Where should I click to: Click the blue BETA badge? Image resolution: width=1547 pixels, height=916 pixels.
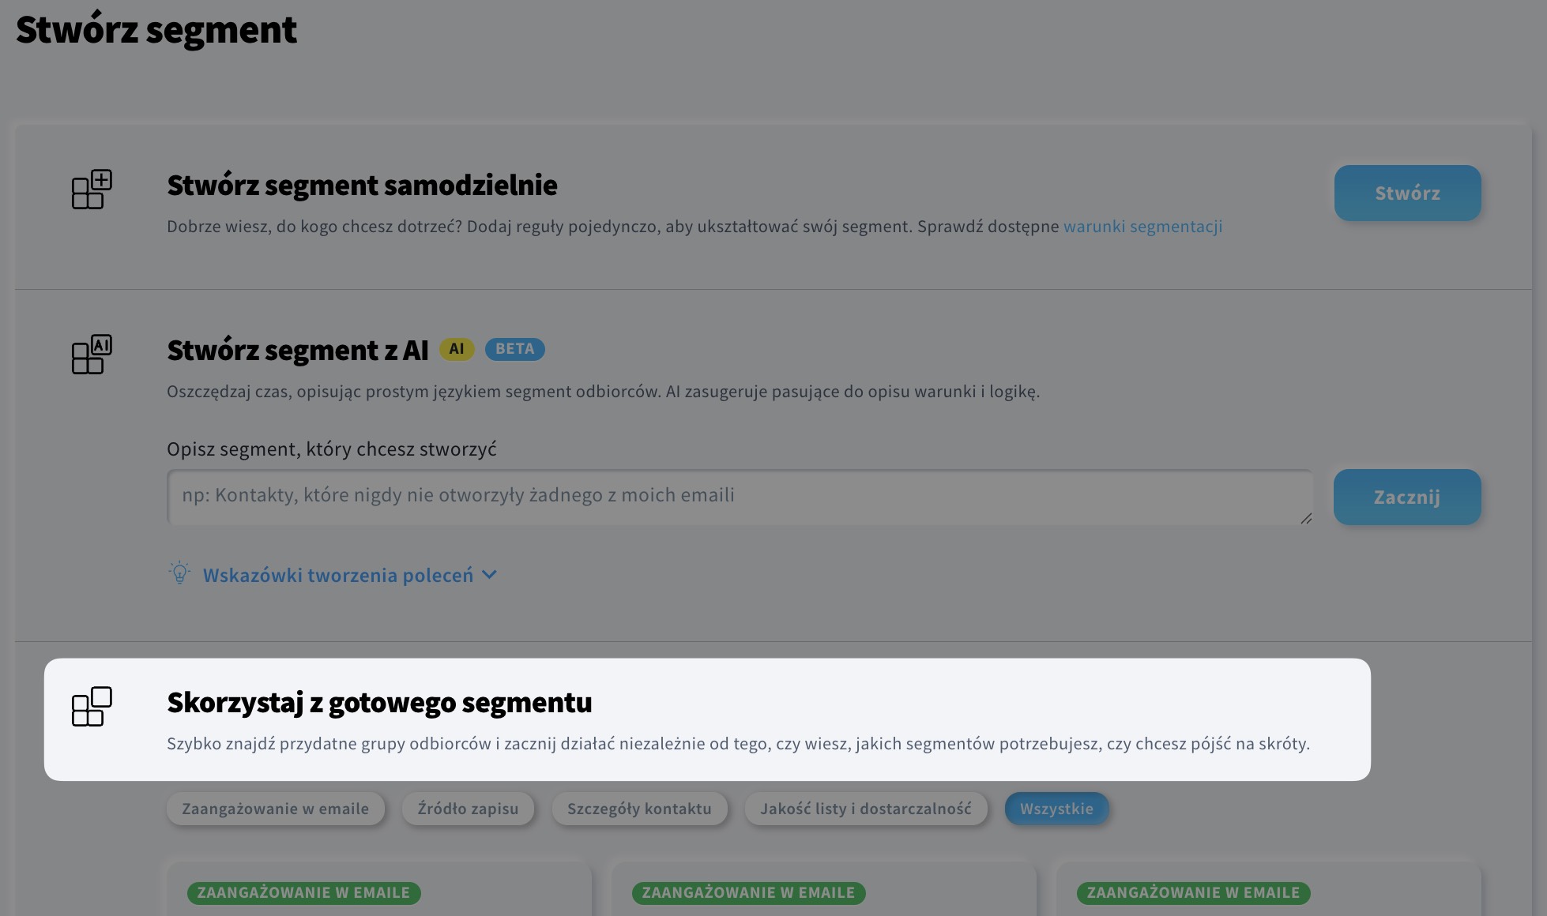(514, 348)
